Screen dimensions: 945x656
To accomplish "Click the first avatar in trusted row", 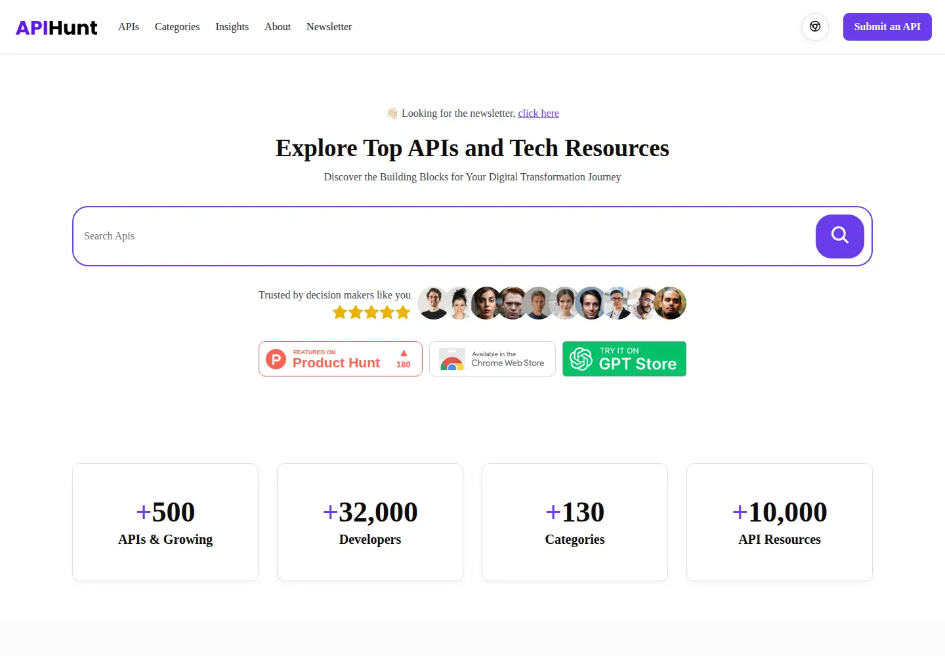I will click(x=434, y=303).
